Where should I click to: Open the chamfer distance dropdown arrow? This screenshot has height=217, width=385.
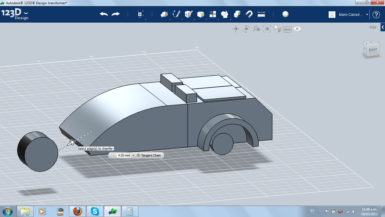click(x=133, y=155)
